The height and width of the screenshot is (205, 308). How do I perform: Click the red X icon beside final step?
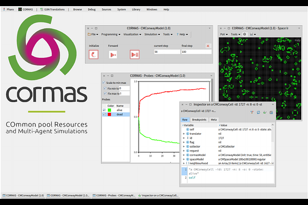pyautogui.click(x=208, y=46)
